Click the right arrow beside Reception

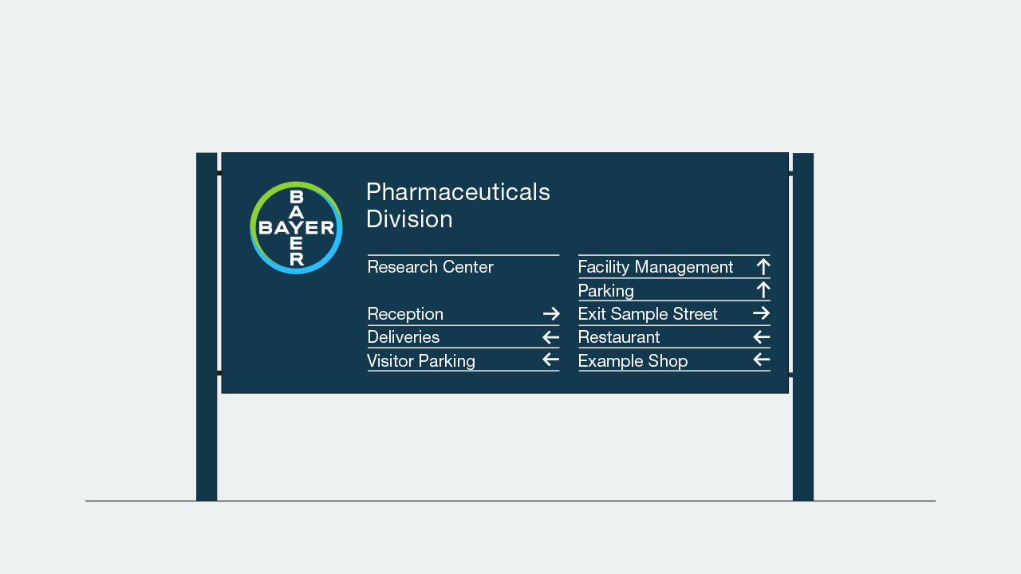coord(551,314)
